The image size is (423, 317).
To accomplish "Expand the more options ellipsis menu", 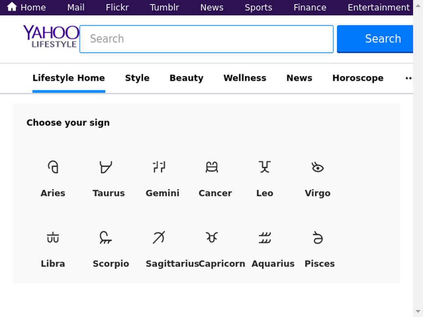I will [x=409, y=78].
